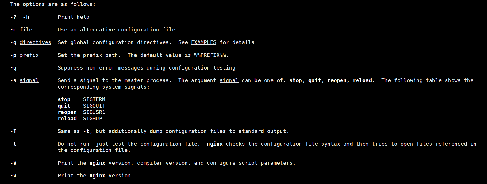
Task: Click the underlined file argument after -c
Action: (x=26, y=30)
